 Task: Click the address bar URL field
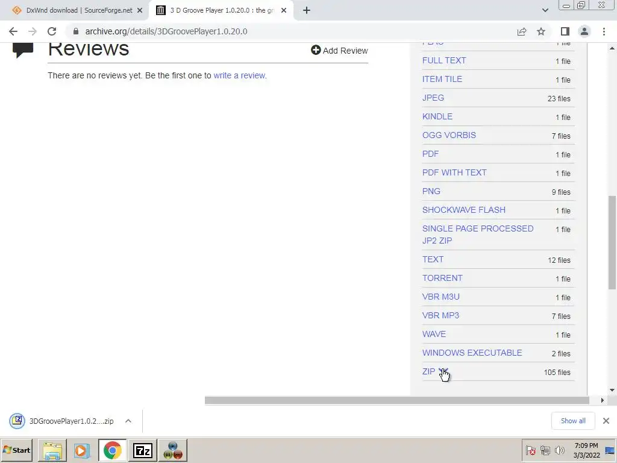click(291, 31)
